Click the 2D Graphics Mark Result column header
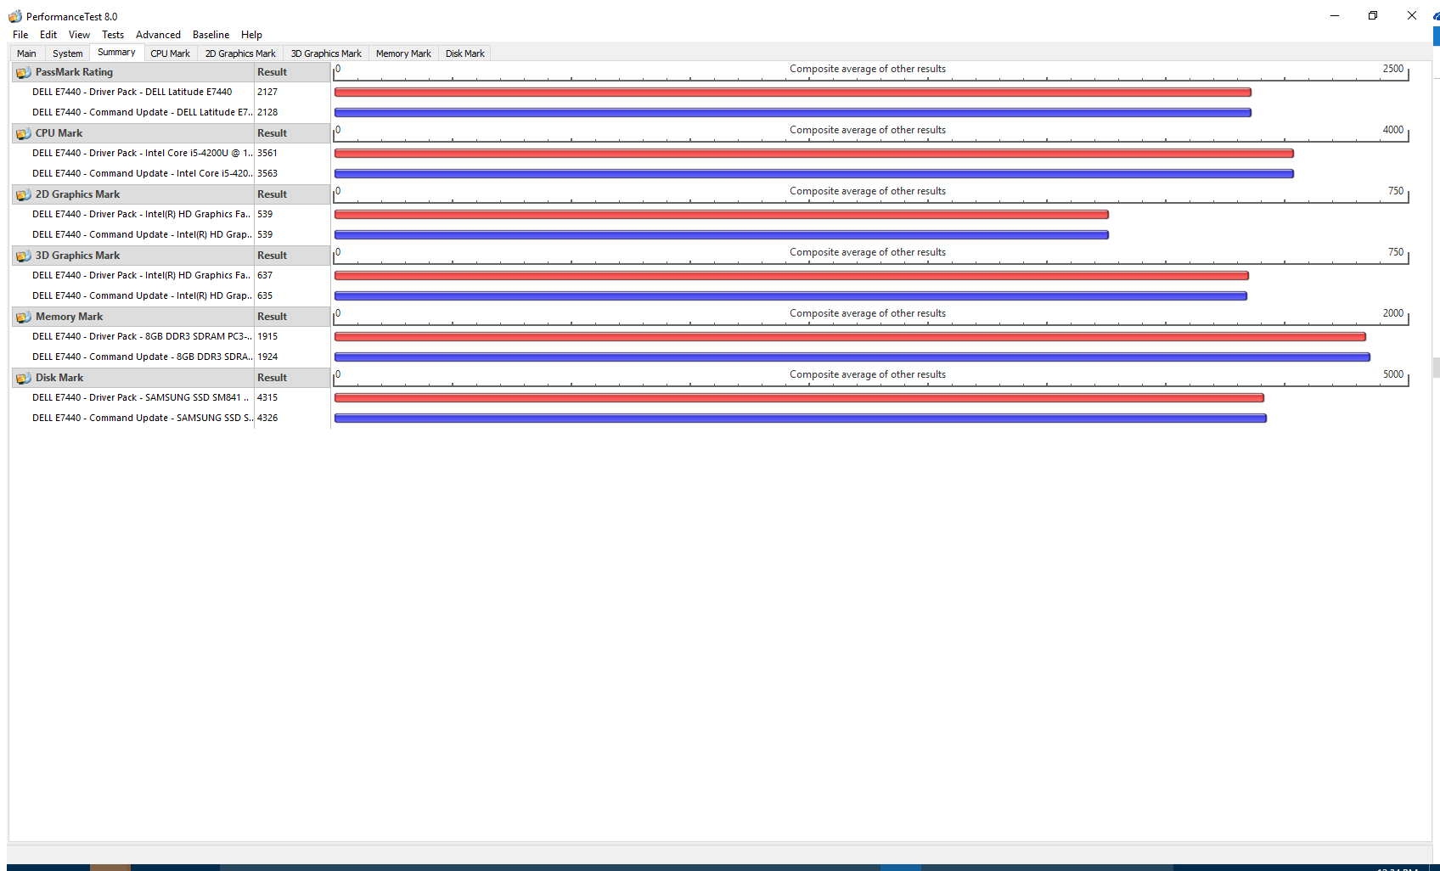Viewport: 1440px width, 871px height. tap(292, 194)
